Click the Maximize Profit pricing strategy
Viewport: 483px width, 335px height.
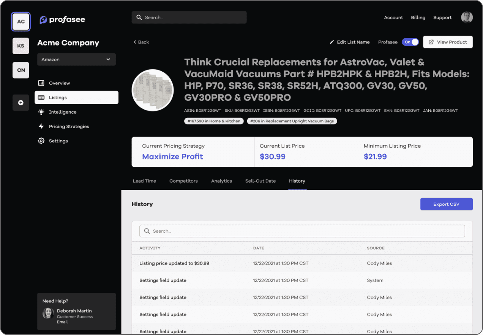172,157
